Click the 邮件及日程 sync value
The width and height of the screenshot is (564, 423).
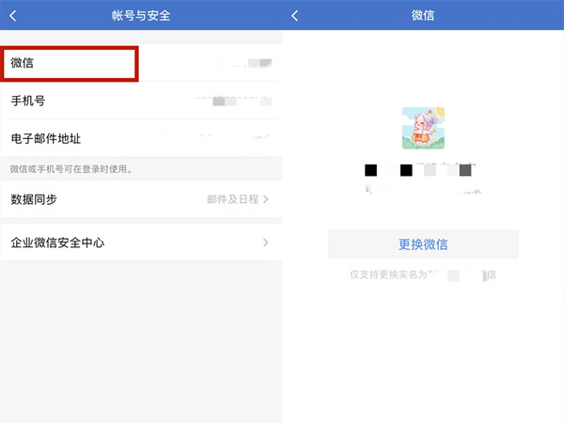[x=232, y=199]
